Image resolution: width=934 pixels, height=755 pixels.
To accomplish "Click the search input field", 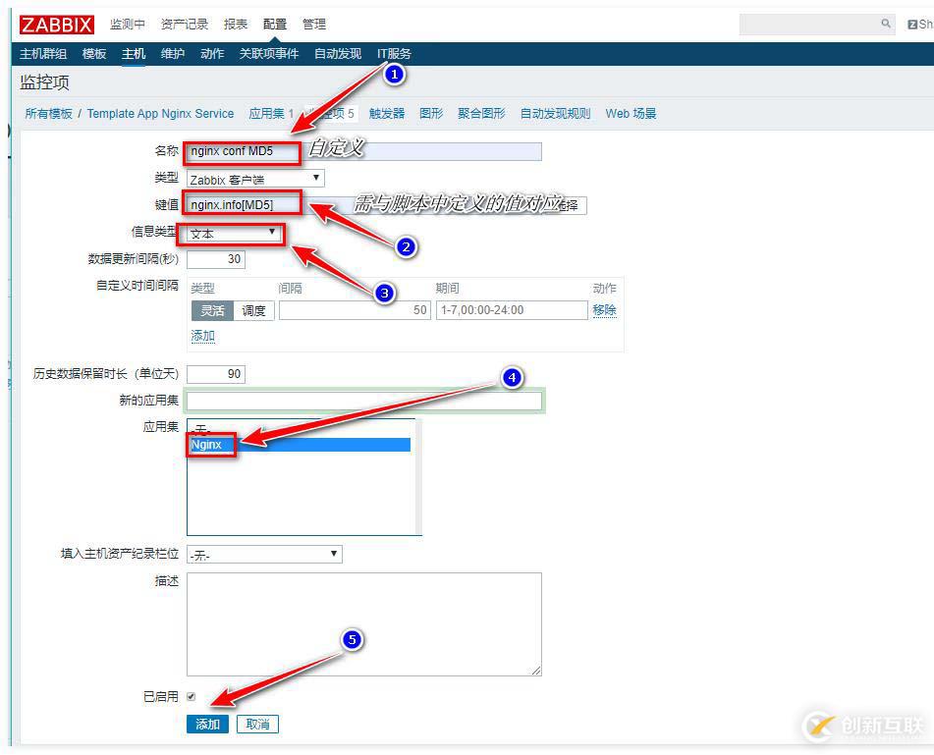I will [817, 24].
